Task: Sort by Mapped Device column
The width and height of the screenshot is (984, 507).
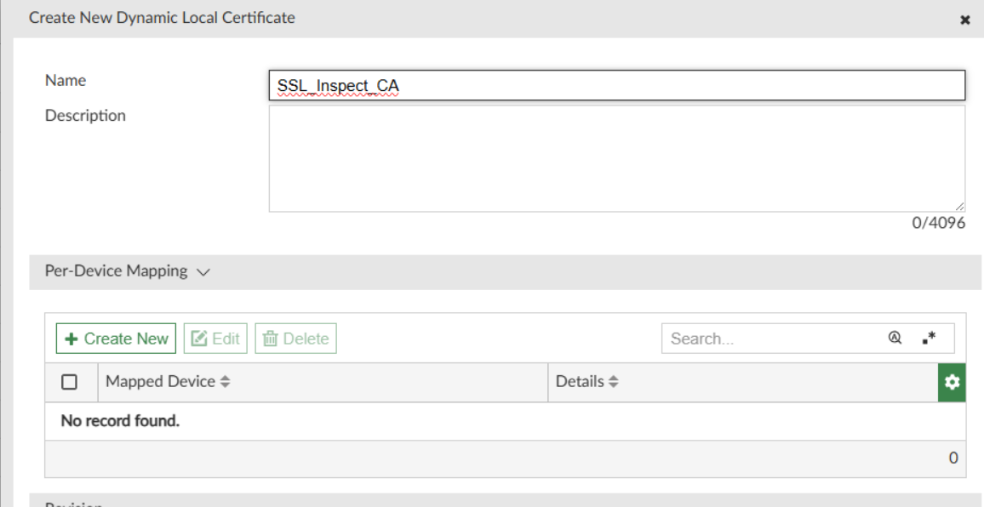Action: [168, 381]
